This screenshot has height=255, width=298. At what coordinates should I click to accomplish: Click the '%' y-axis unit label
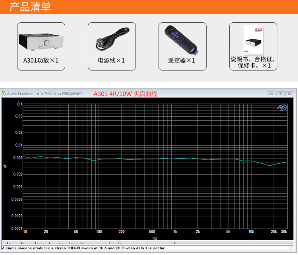(5, 167)
